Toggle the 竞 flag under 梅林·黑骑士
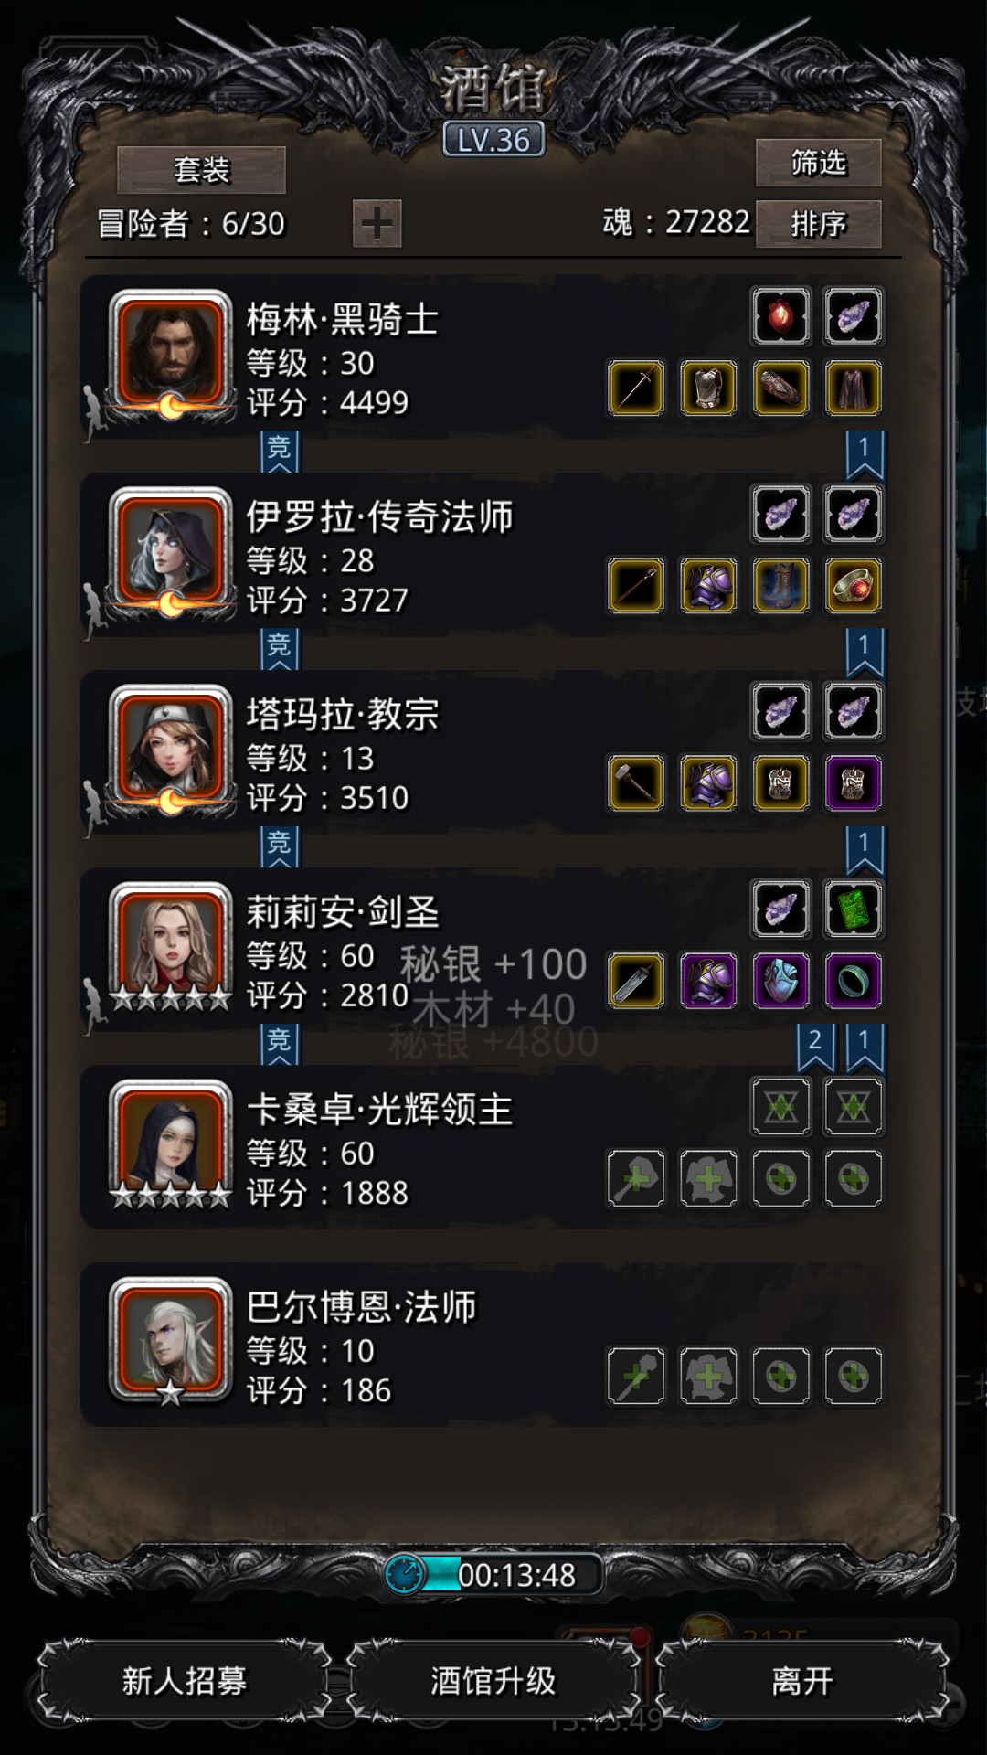 (x=280, y=452)
